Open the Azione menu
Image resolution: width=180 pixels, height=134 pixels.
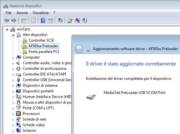22,13
